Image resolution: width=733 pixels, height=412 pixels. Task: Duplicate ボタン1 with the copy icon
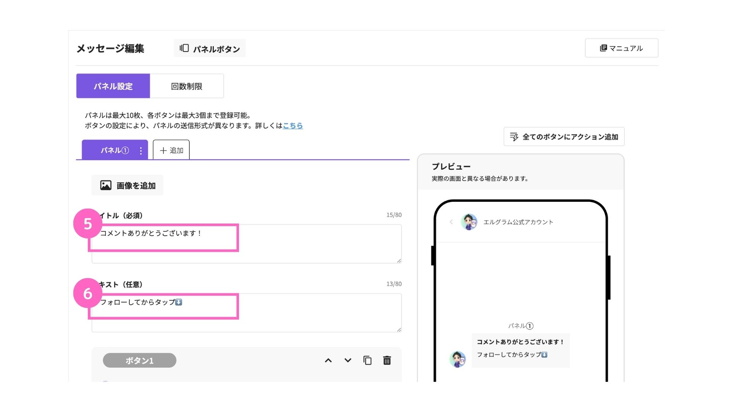(x=367, y=360)
